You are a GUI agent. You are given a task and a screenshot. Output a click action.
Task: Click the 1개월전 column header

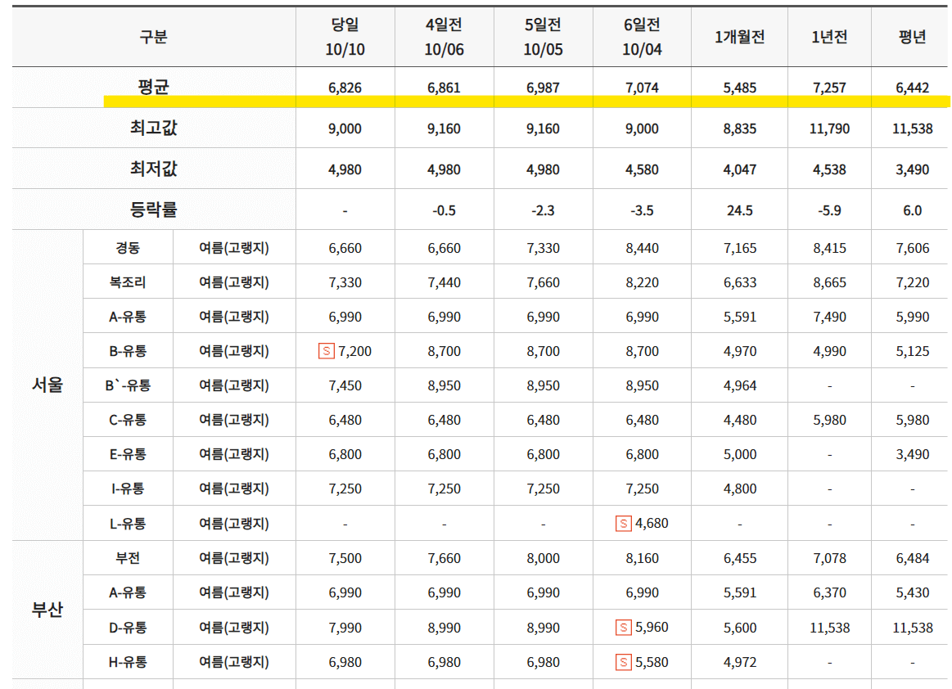(740, 37)
